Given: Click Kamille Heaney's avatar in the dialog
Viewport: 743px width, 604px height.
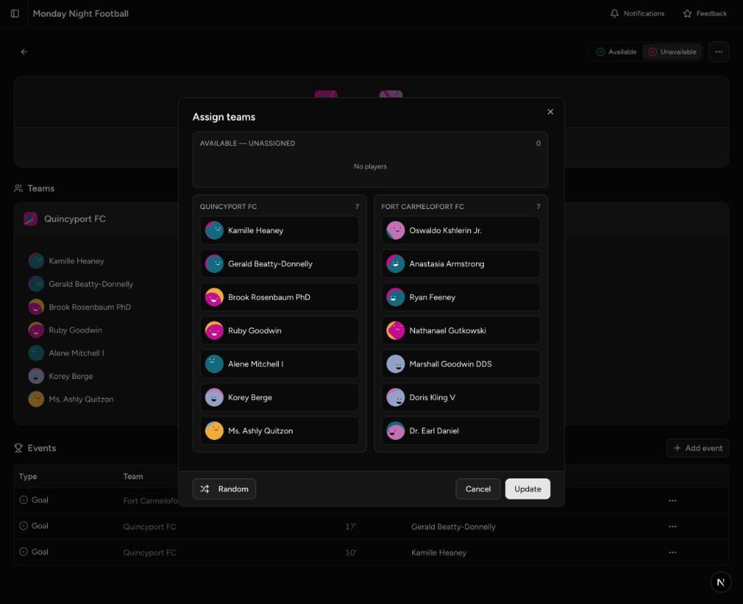Looking at the screenshot, I should (x=213, y=230).
